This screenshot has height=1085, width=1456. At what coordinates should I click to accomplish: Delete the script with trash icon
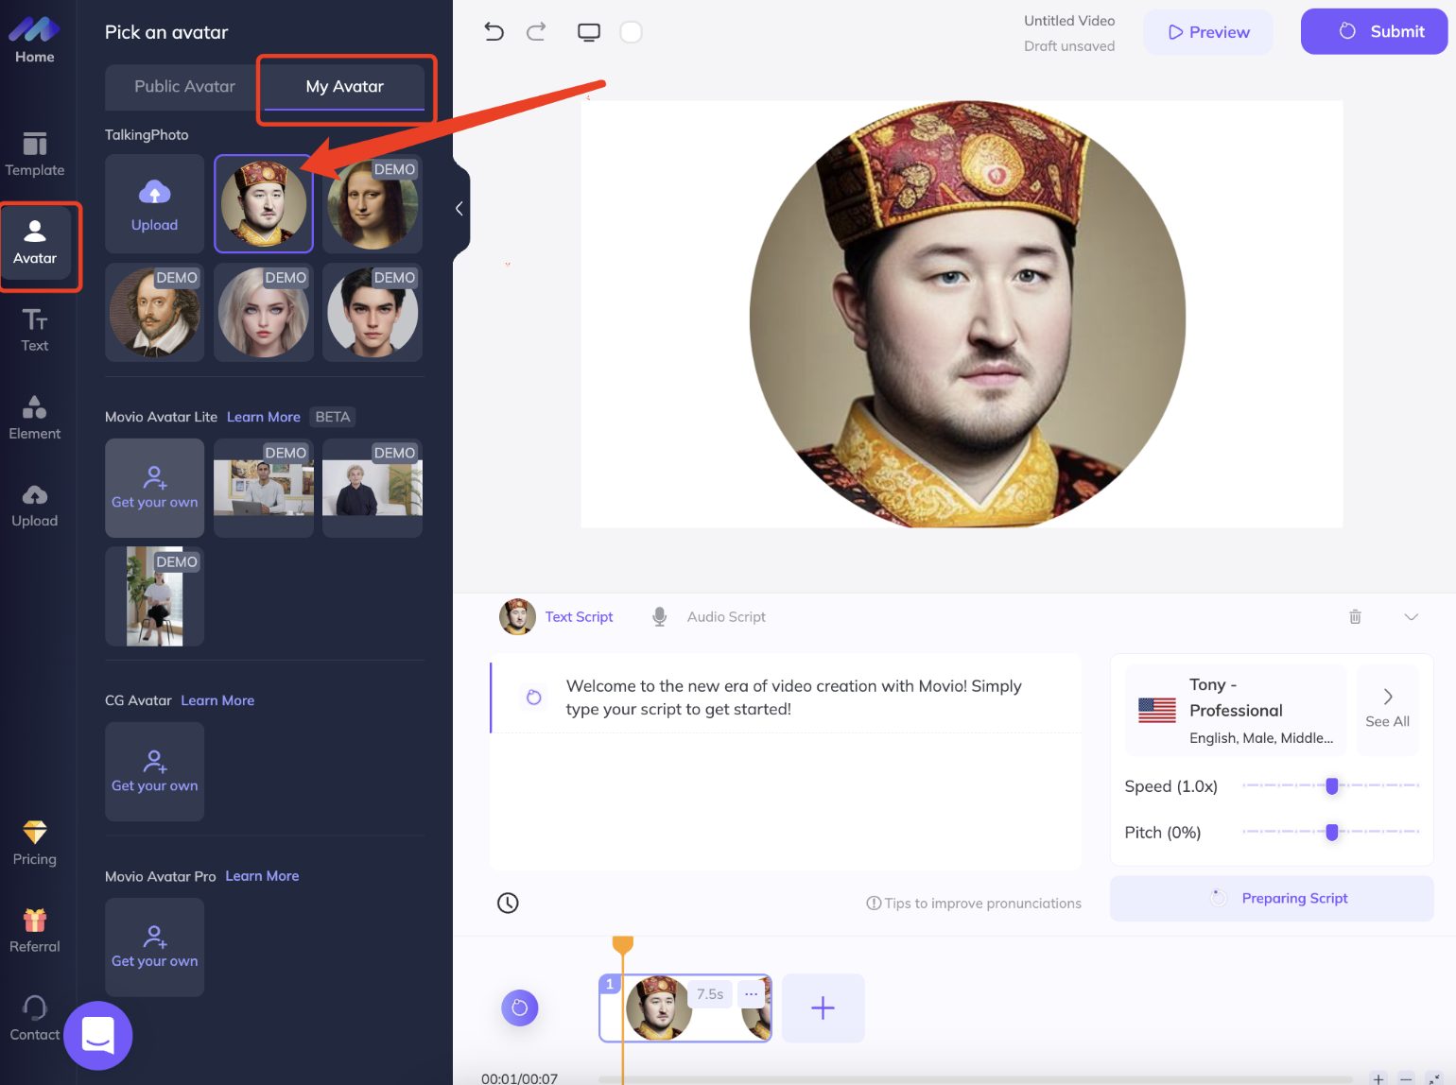point(1355,616)
